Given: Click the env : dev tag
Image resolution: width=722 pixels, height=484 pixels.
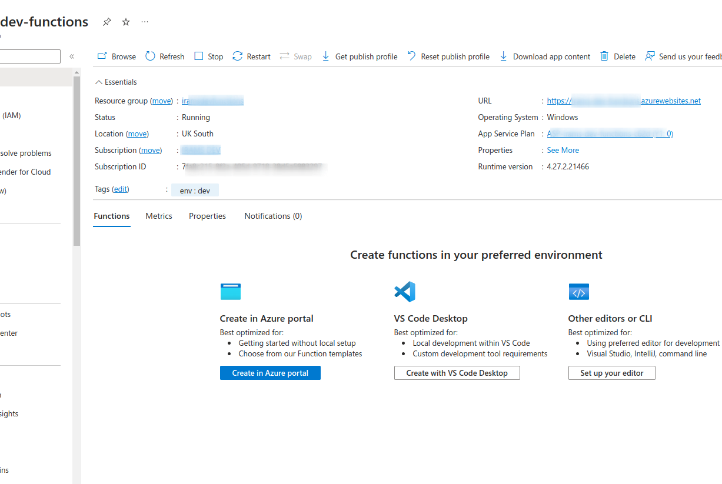Looking at the screenshot, I should point(195,191).
